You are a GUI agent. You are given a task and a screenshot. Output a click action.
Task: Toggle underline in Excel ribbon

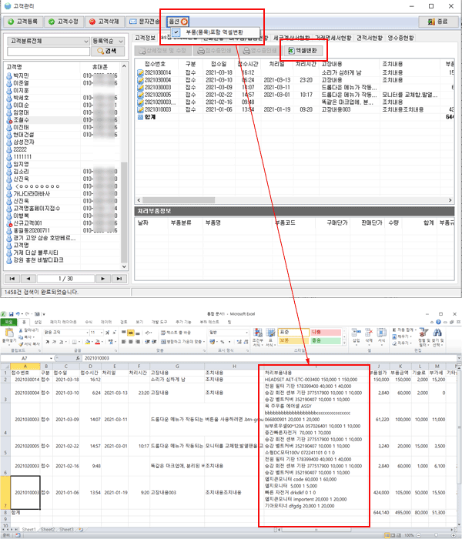pyautogui.click(x=62, y=342)
